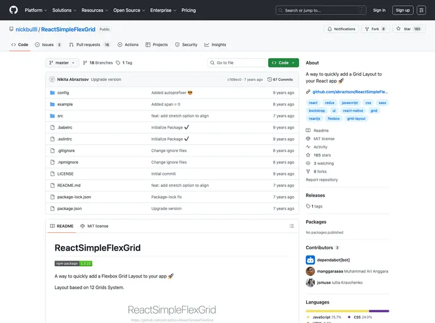Viewport: 435px width, 323px height.
Task: Open package-lock.json file row
Action: (x=172, y=197)
